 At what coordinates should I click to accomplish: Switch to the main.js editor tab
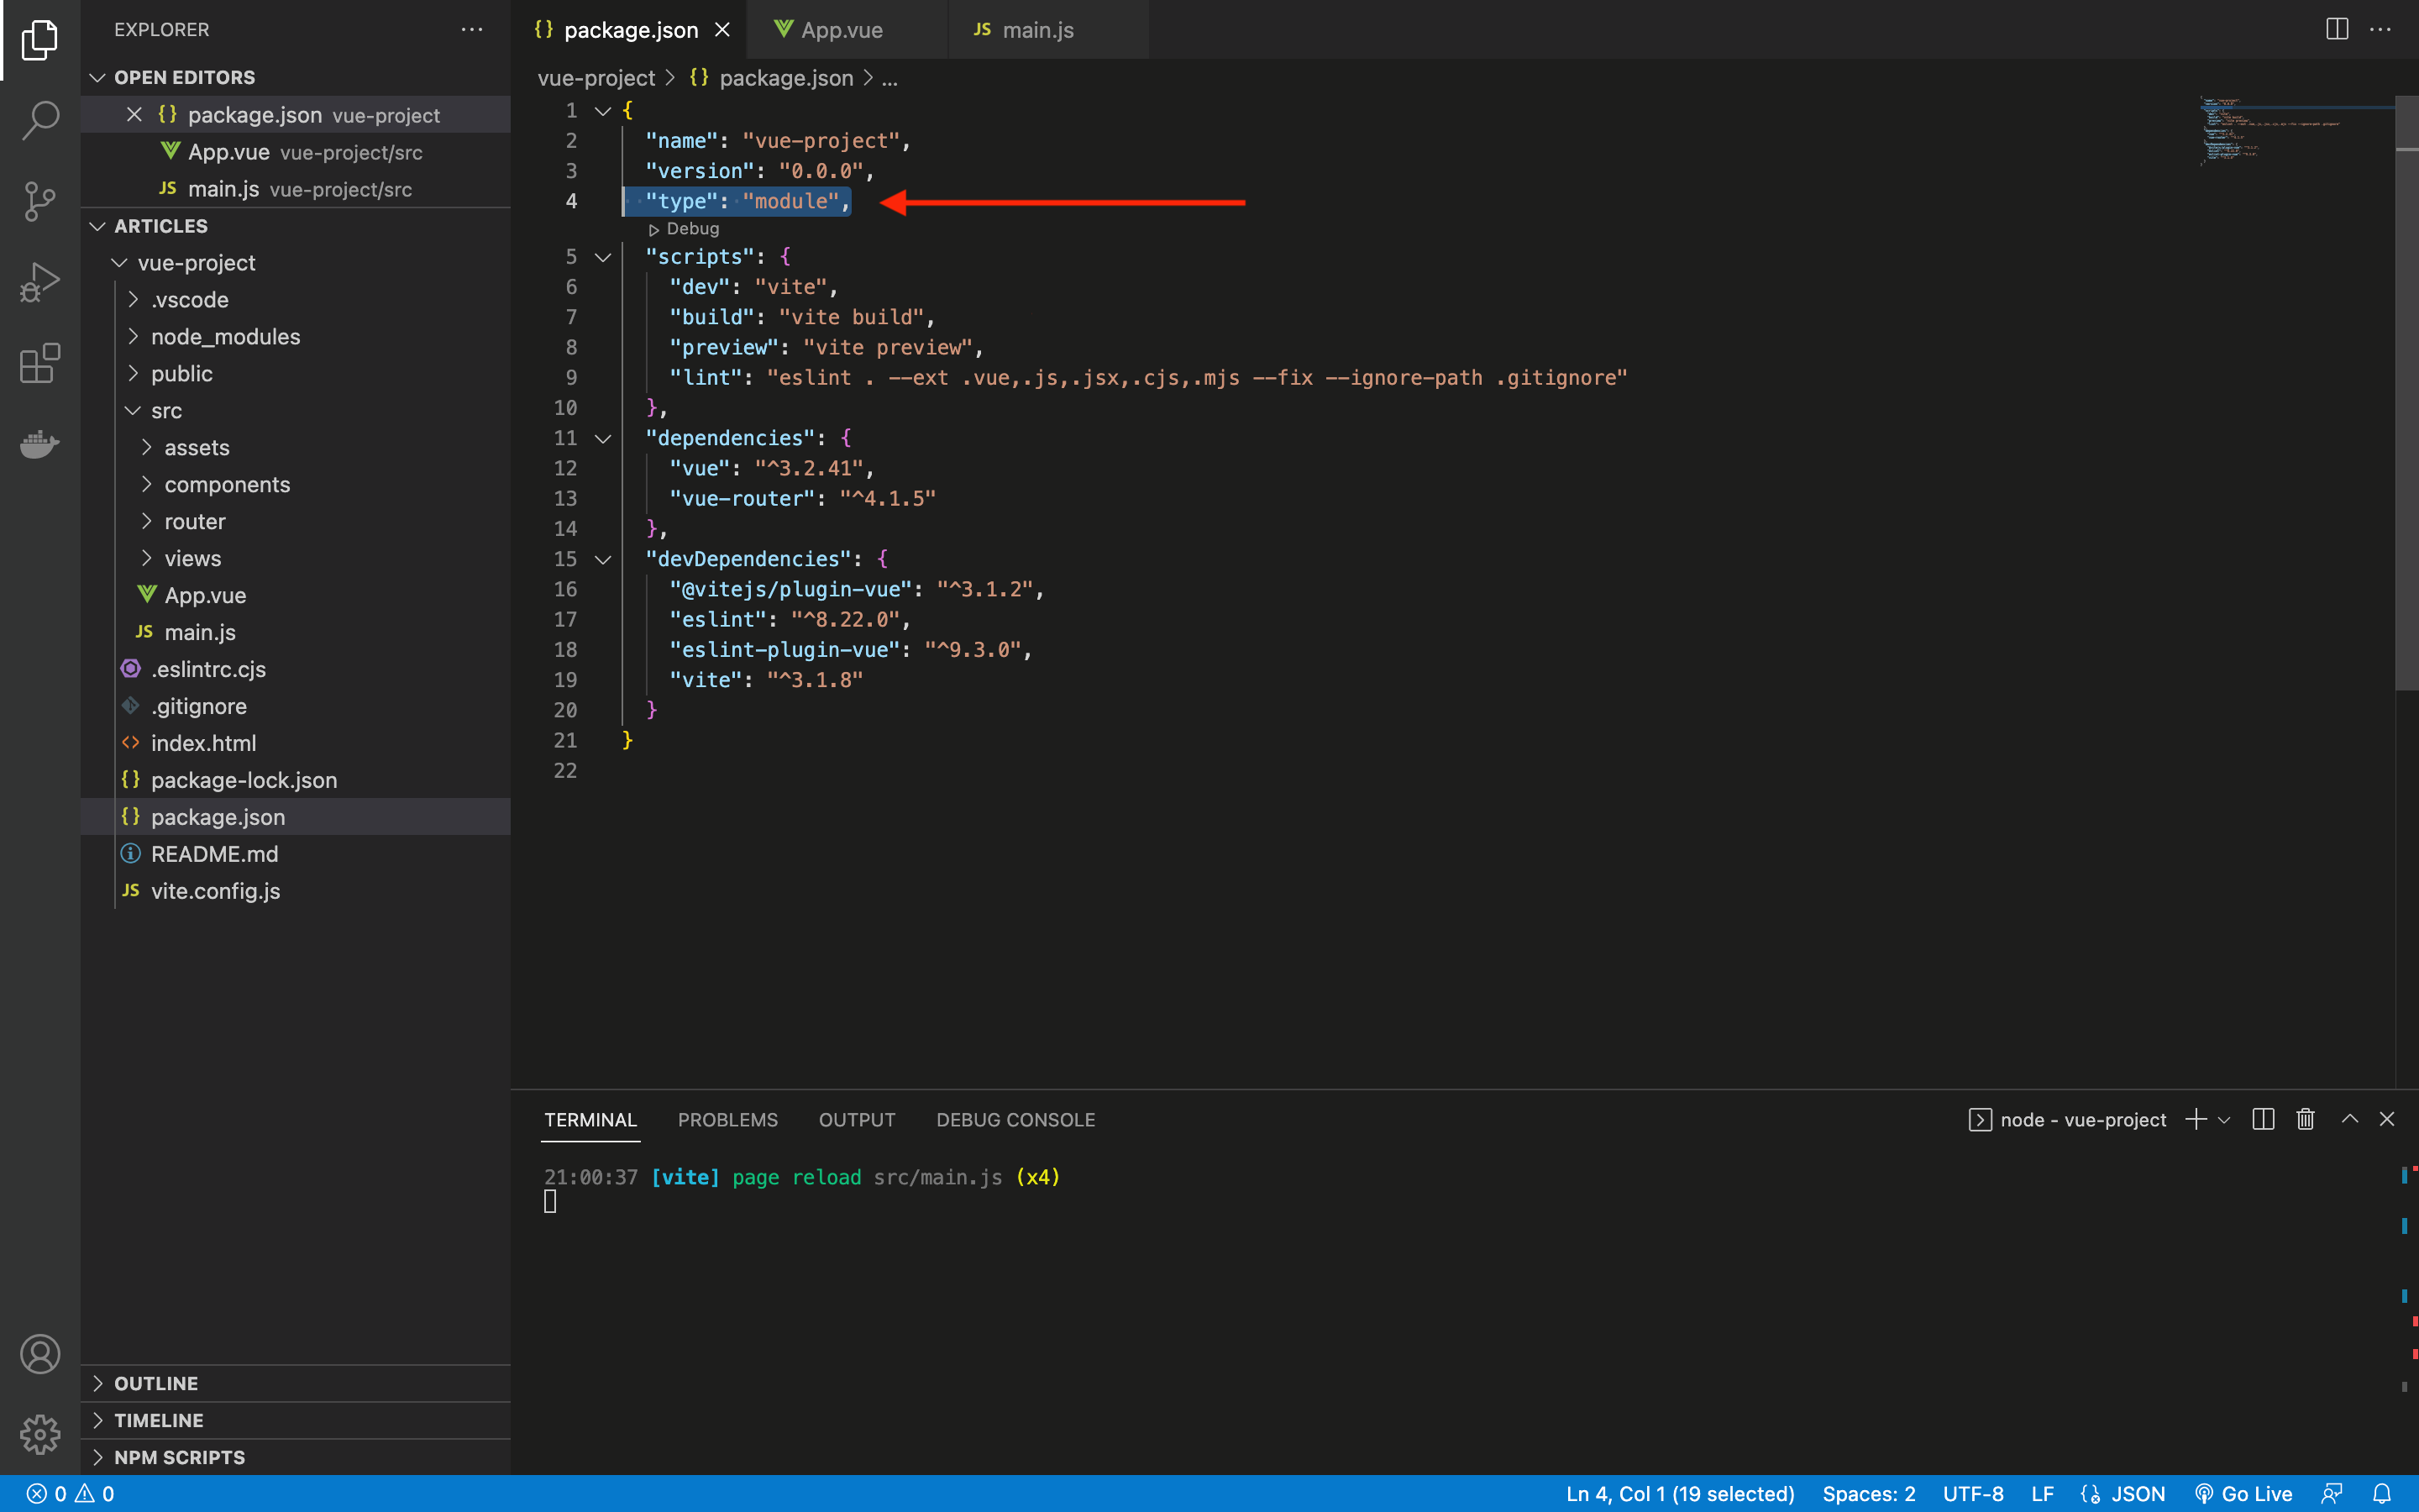point(1047,30)
